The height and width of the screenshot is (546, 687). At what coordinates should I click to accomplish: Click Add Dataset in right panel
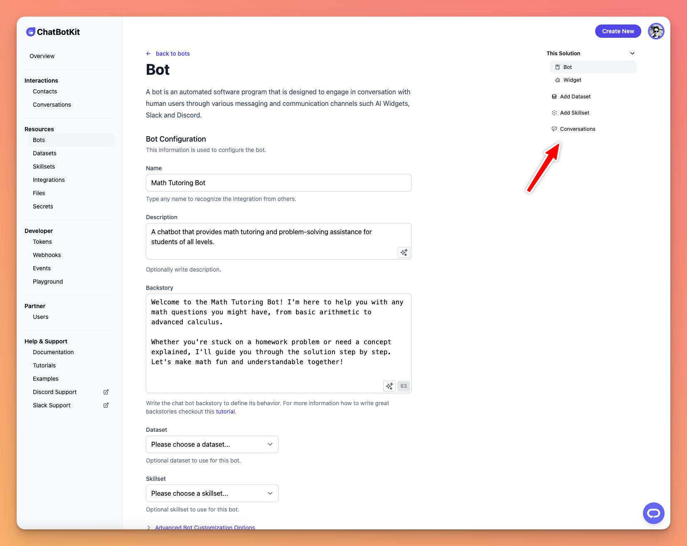pyautogui.click(x=575, y=97)
